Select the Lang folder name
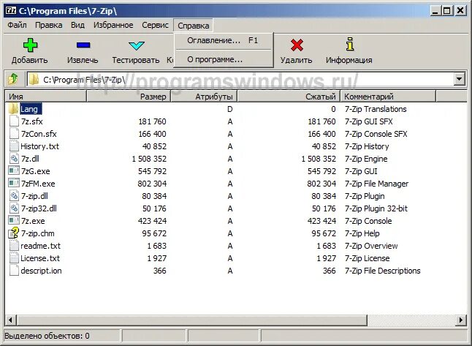Screen dimensions: 472x346 pyautogui.click(x=29, y=109)
